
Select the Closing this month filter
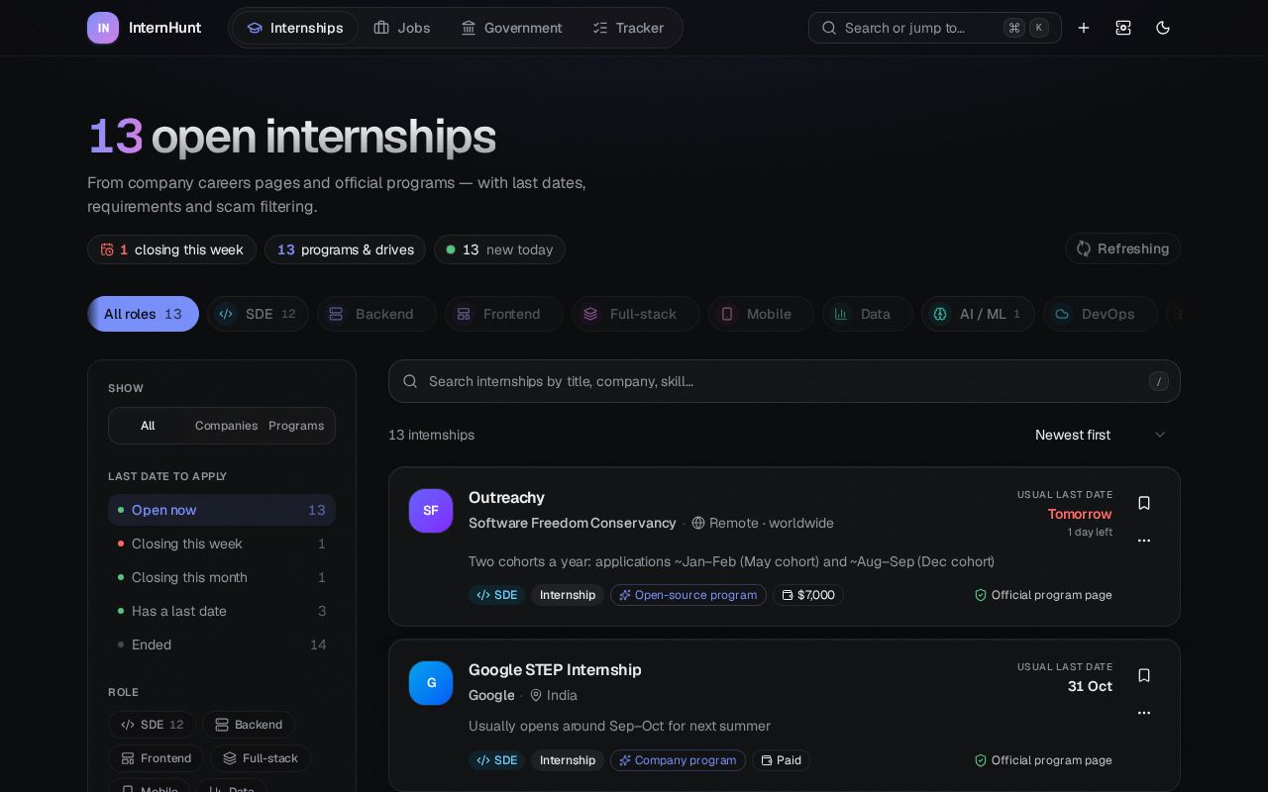222,577
